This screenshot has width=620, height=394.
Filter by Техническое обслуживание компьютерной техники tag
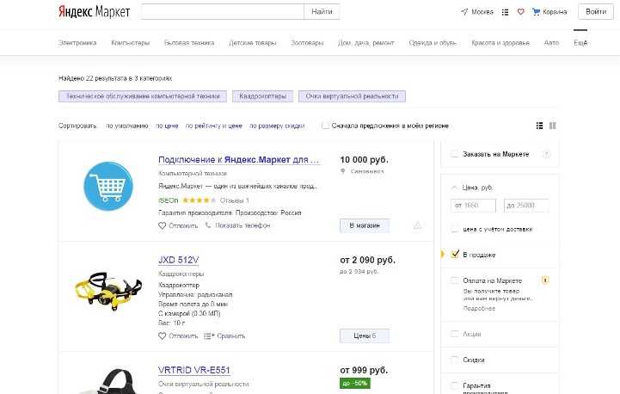tap(143, 96)
